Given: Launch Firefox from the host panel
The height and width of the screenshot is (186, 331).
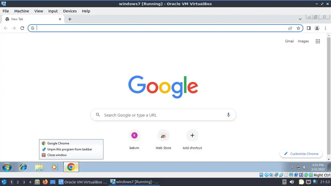Looking at the screenshot, I should 45,182.
